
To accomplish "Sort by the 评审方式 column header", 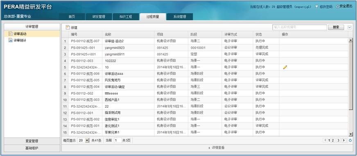I will coord(237,34).
